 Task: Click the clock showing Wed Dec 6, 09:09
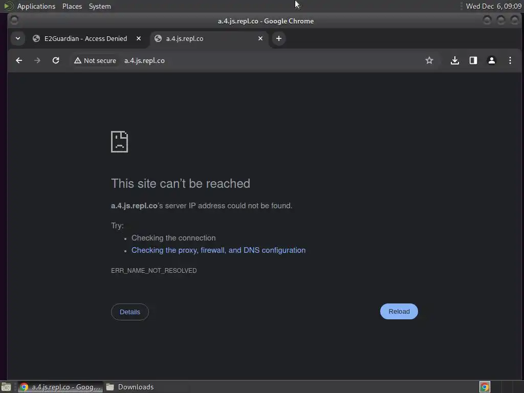494,6
